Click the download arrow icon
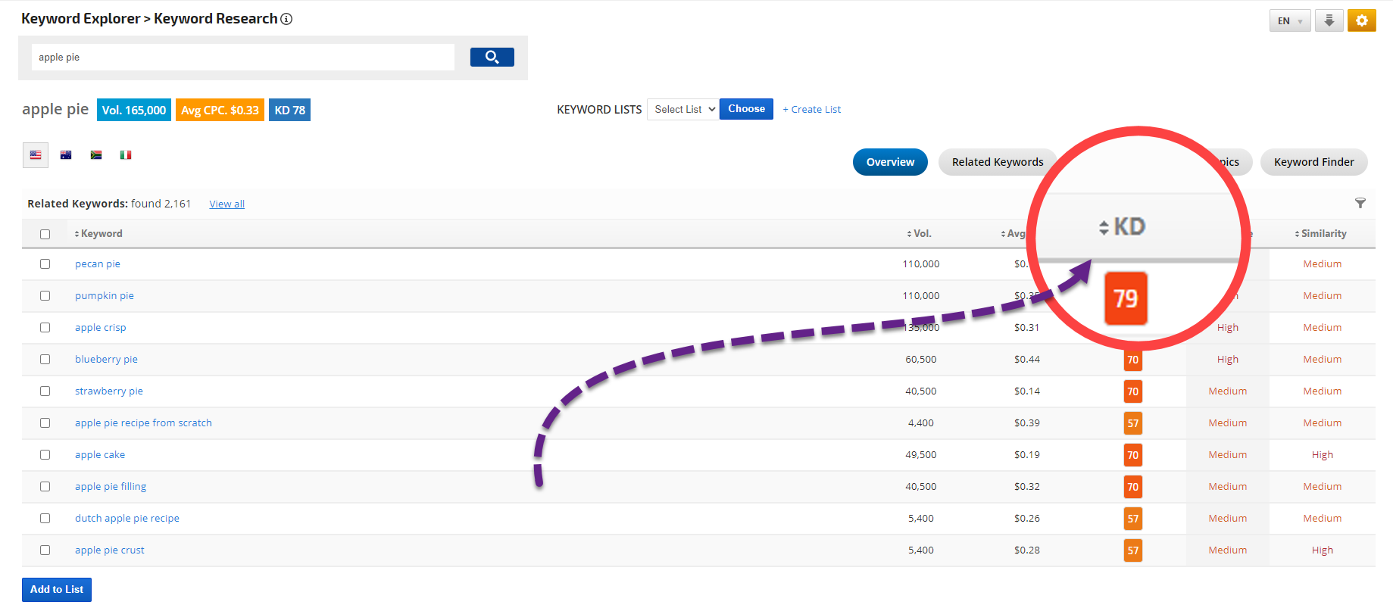The width and height of the screenshot is (1393, 608). point(1329,20)
